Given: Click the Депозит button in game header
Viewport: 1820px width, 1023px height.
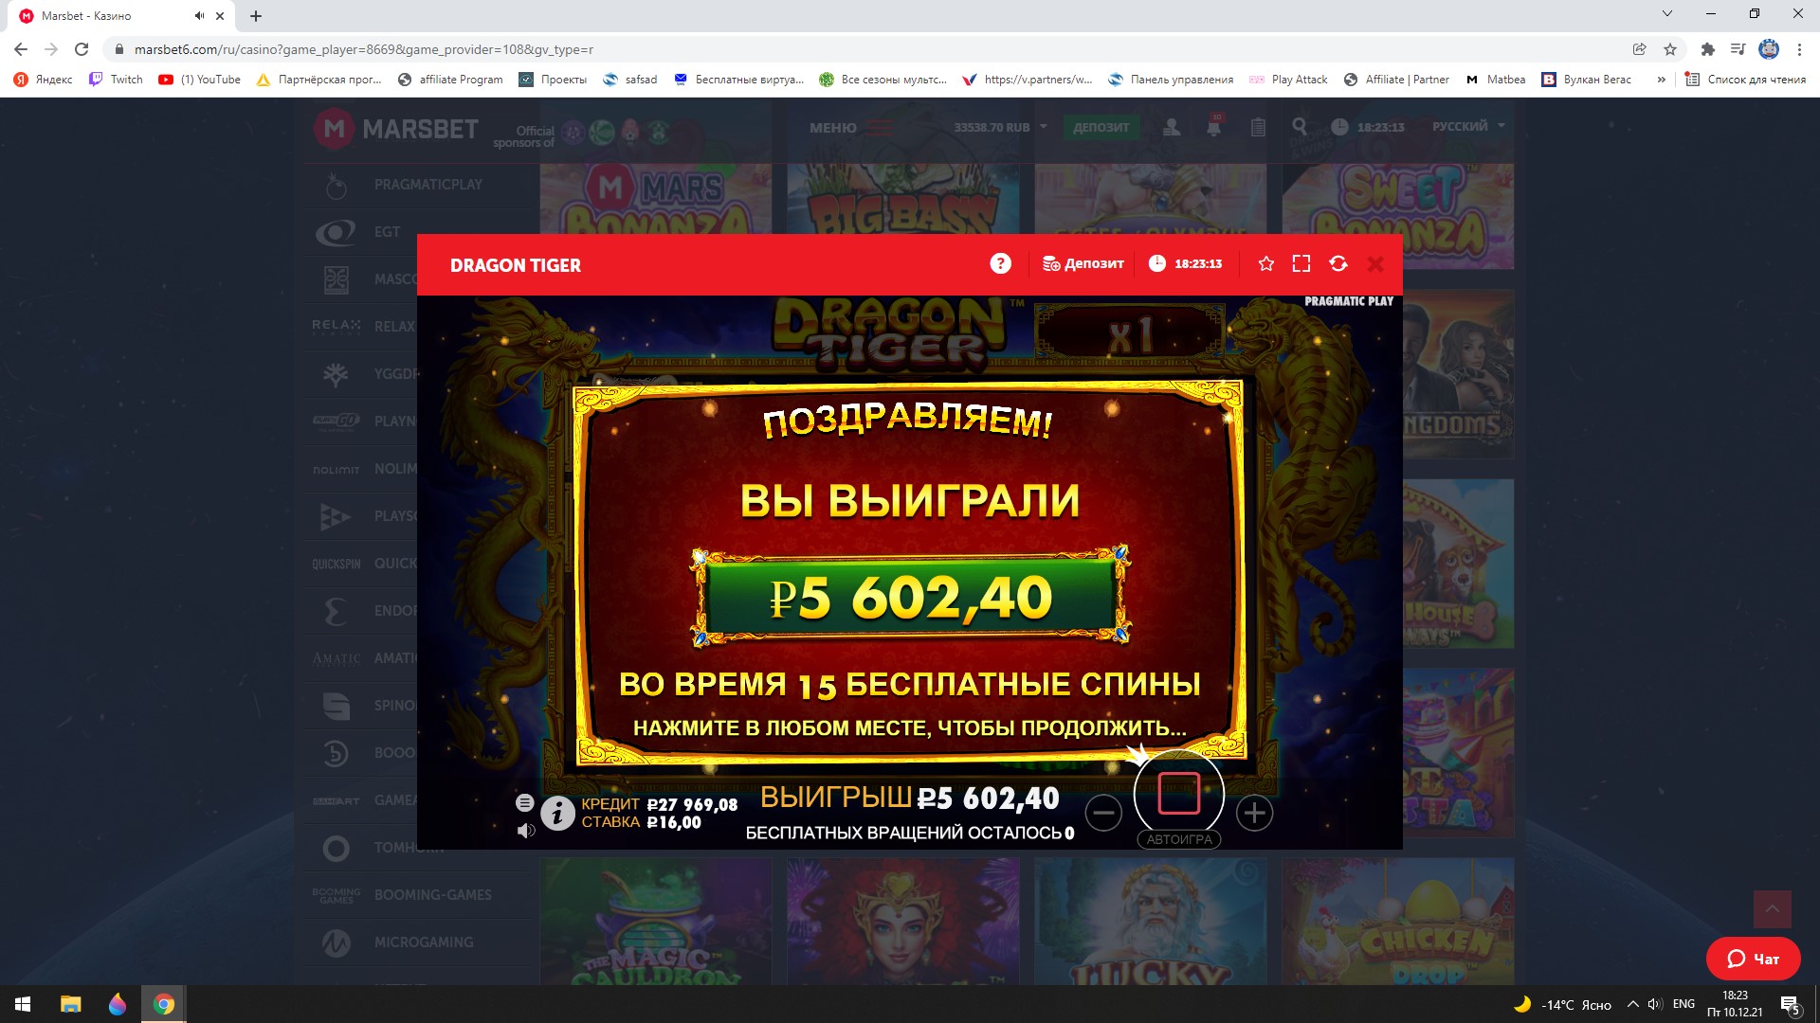Looking at the screenshot, I should (1083, 263).
